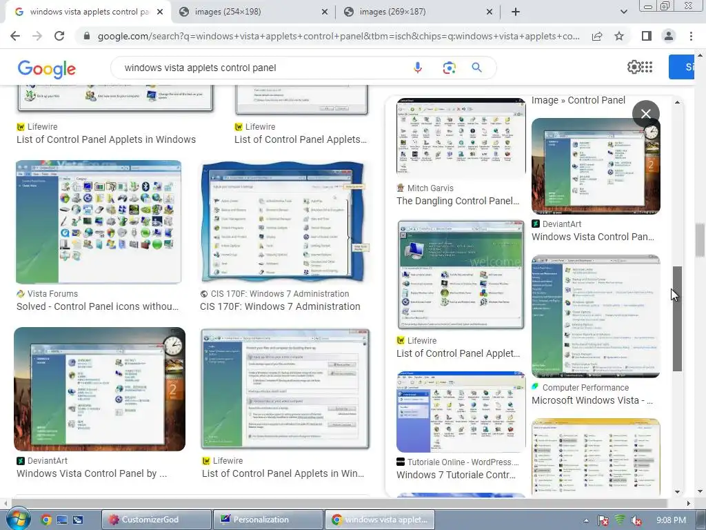This screenshot has height=530, width=706.
Task: Open Vista Forums control panel icons thumbnail
Action: pos(99,222)
